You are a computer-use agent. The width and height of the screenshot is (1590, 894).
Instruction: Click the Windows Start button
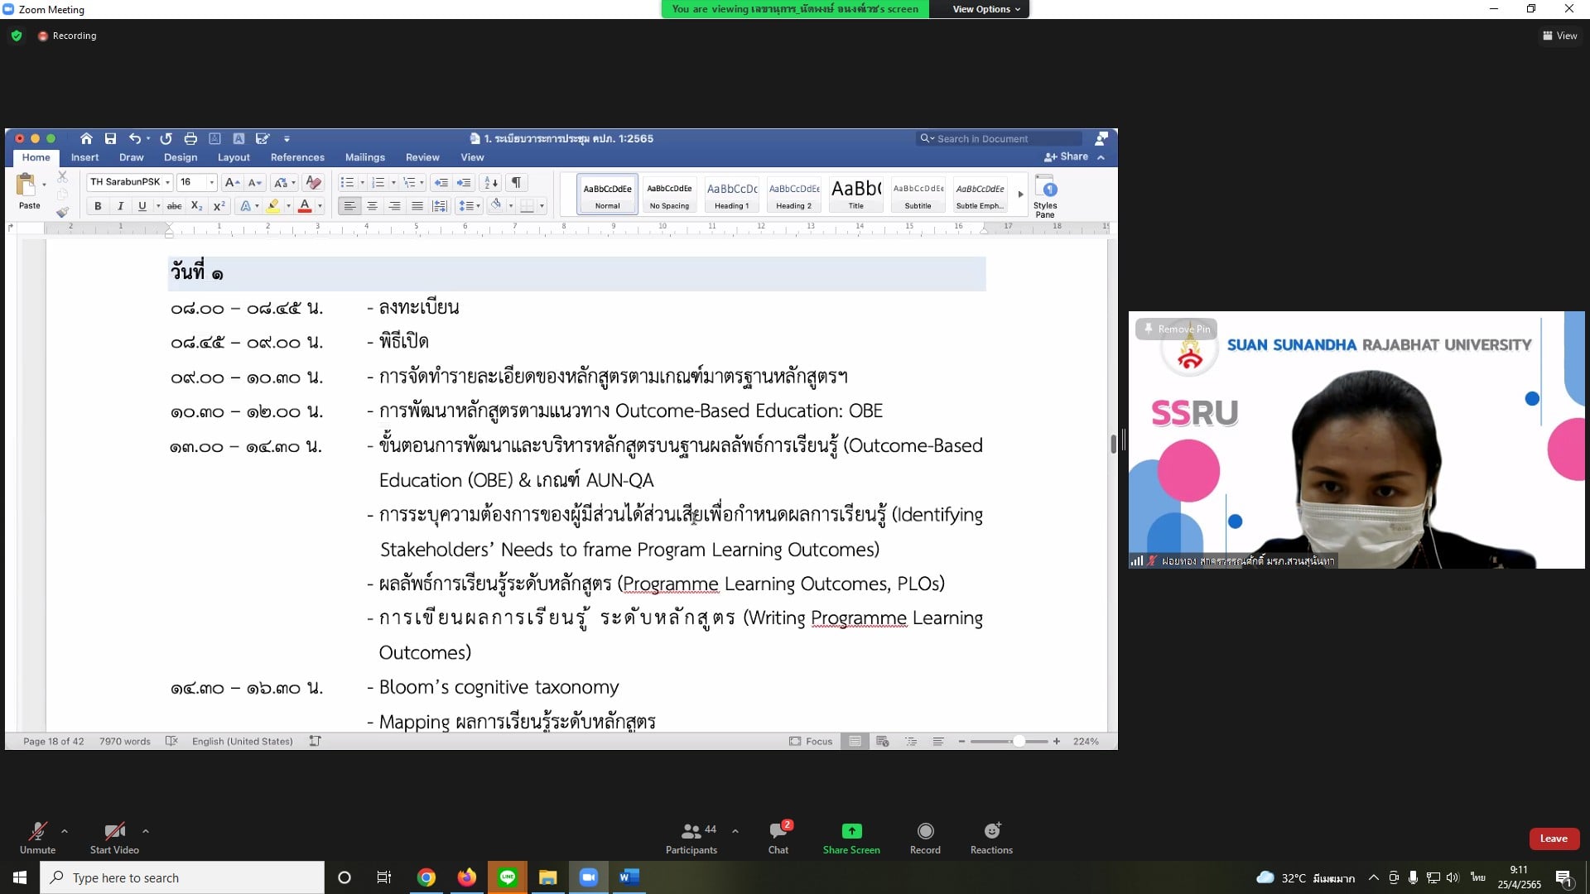[x=20, y=877]
